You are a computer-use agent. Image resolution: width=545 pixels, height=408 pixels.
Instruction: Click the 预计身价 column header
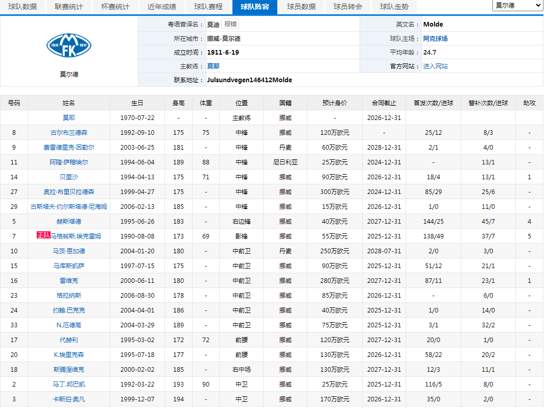coord(335,103)
